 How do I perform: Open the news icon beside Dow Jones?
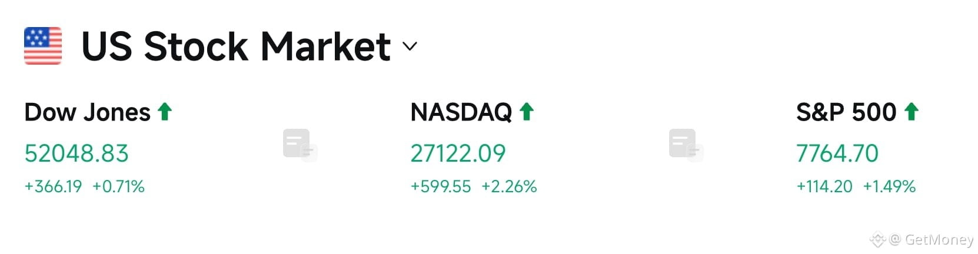(x=300, y=145)
